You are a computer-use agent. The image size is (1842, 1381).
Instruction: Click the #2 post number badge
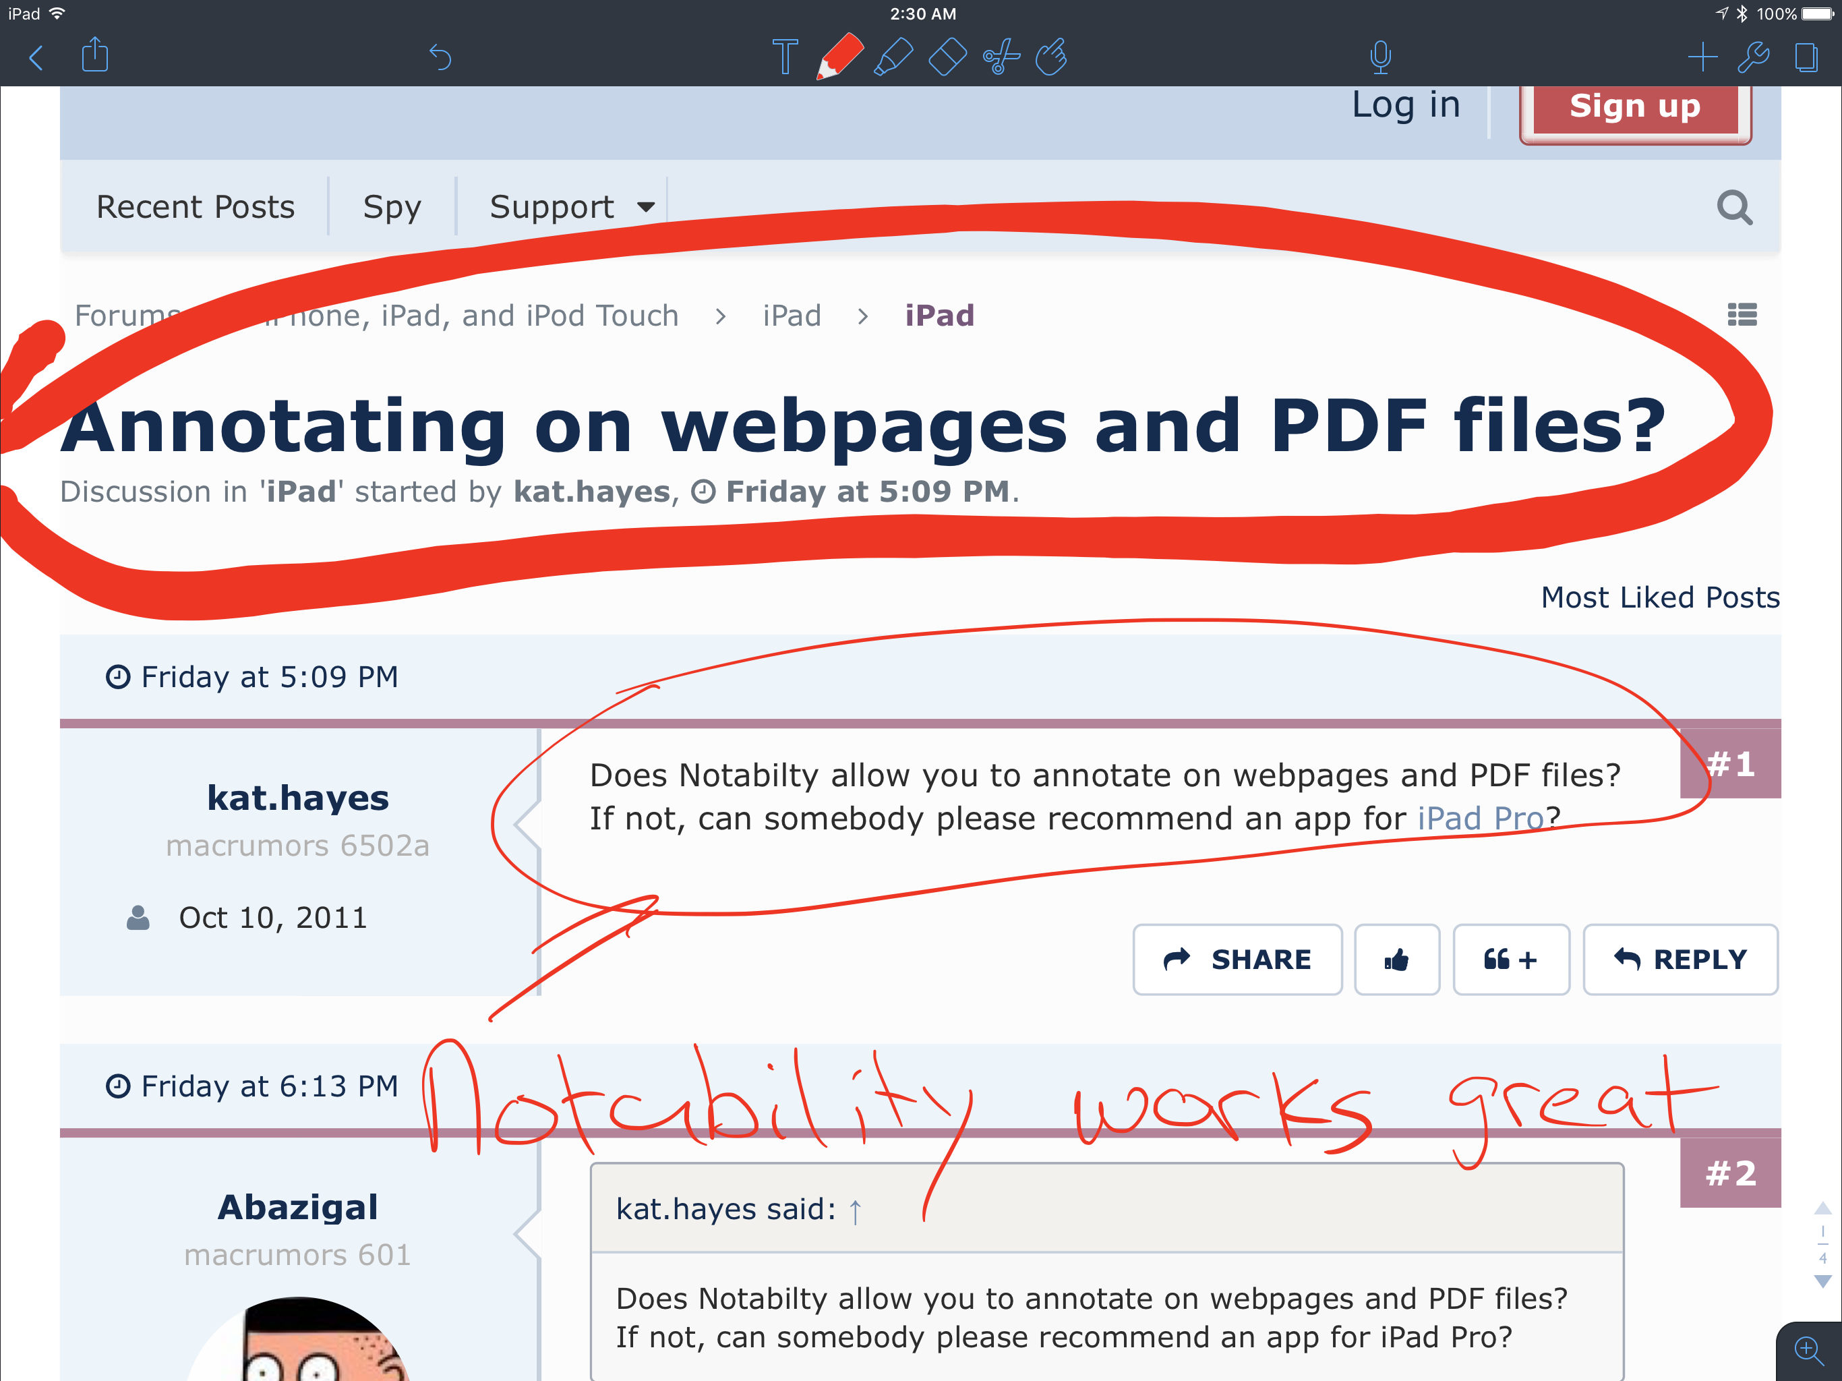click(x=1730, y=1173)
